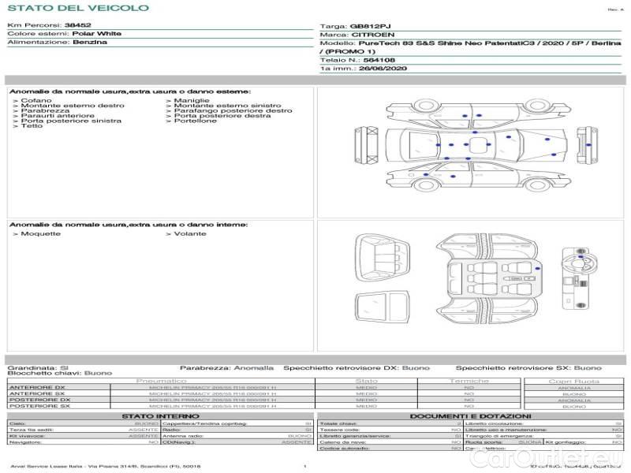The height and width of the screenshot is (473, 631).
Task: Click the Copri Ruota column header
Action: click(573, 381)
